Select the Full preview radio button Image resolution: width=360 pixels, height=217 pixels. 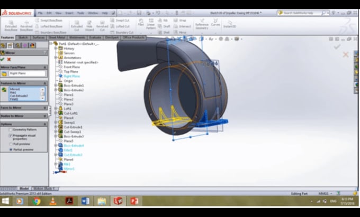coord(11,144)
